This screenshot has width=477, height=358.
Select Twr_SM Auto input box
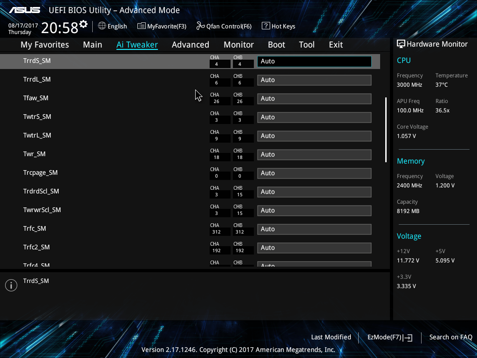point(314,155)
